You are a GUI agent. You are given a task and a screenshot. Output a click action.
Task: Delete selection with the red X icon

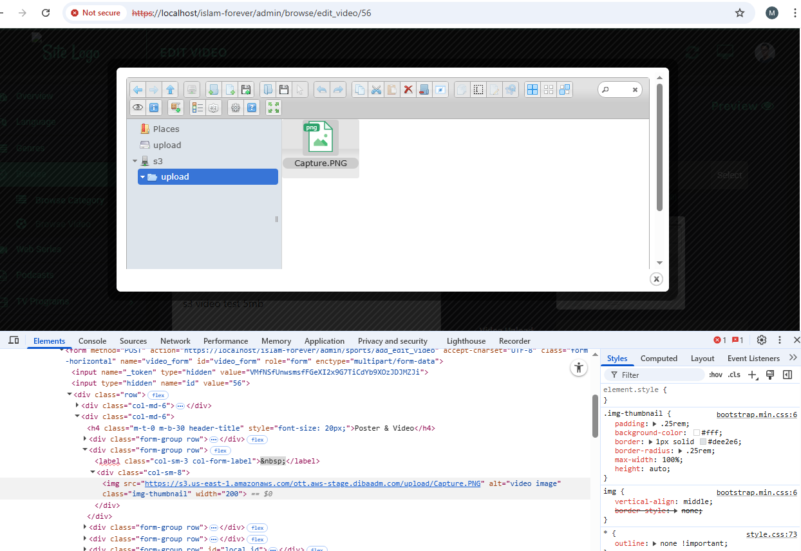(x=408, y=89)
